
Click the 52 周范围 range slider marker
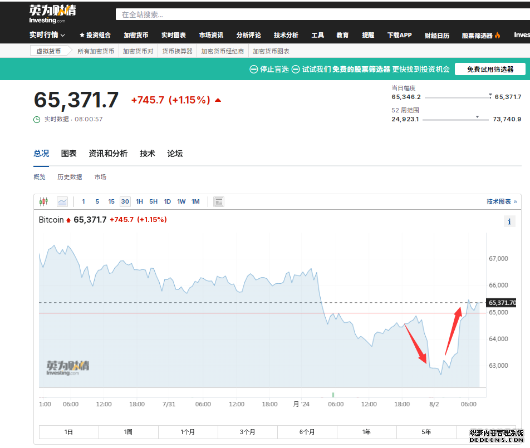477,117
